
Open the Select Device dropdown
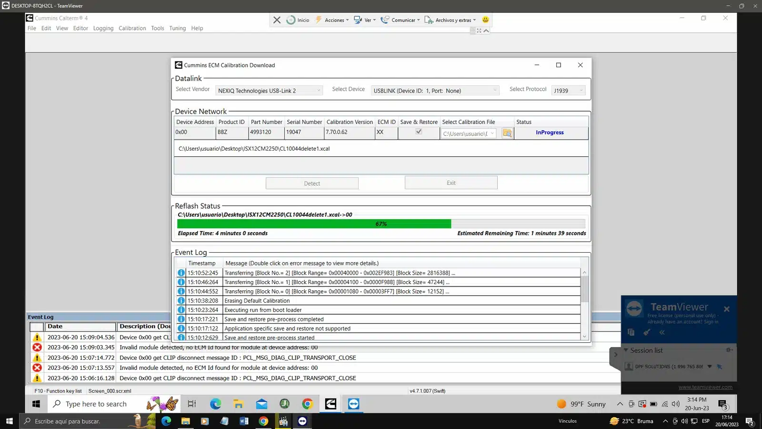tap(495, 91)
